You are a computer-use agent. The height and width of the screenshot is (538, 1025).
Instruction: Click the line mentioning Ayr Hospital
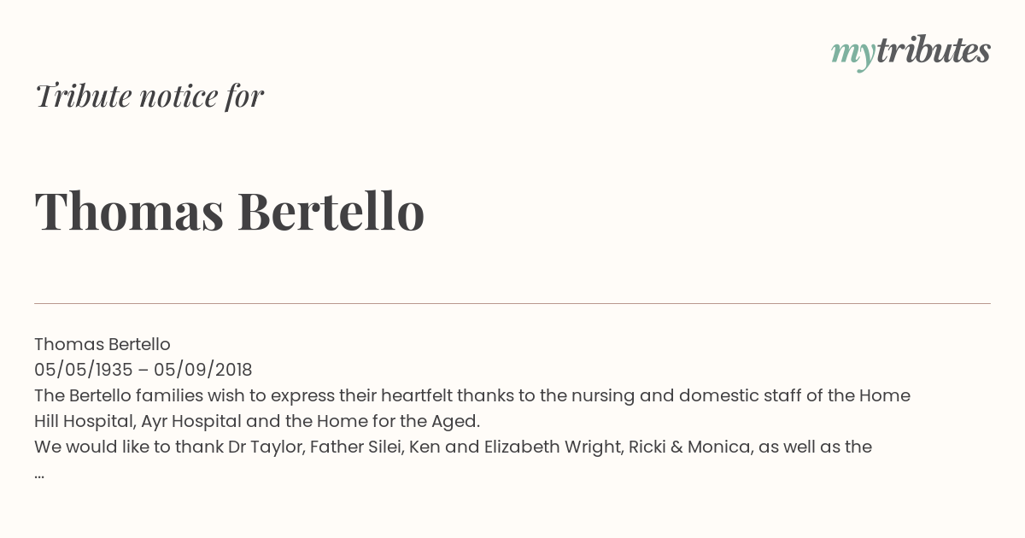tap(257, 421)
